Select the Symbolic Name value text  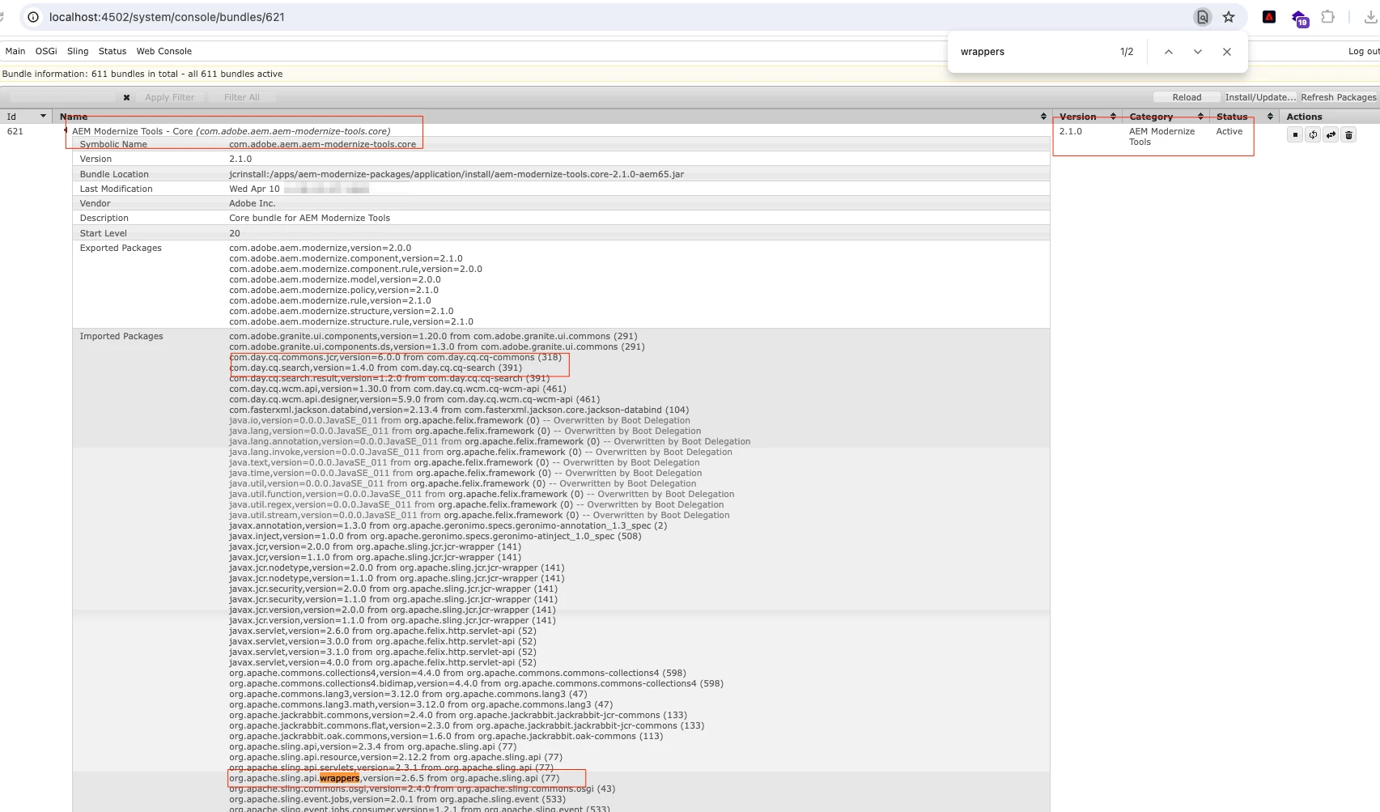coord(322,144)
